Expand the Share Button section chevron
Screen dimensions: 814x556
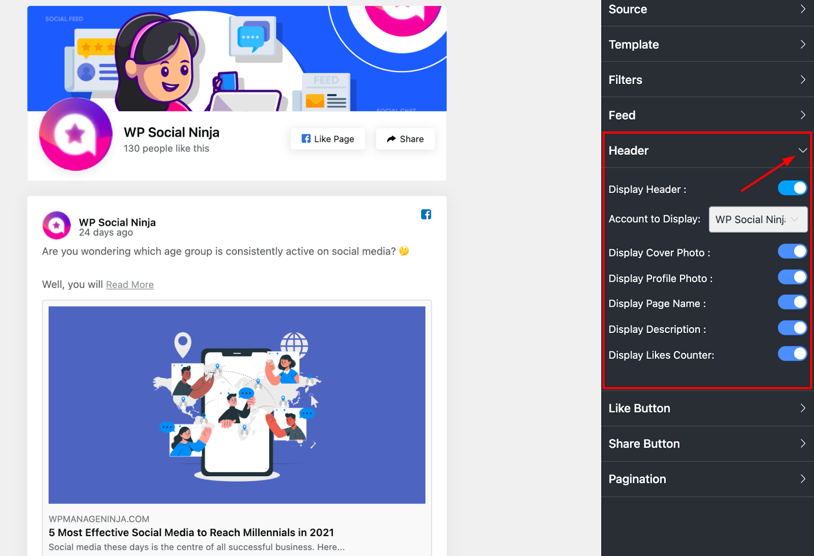(803, 443)
